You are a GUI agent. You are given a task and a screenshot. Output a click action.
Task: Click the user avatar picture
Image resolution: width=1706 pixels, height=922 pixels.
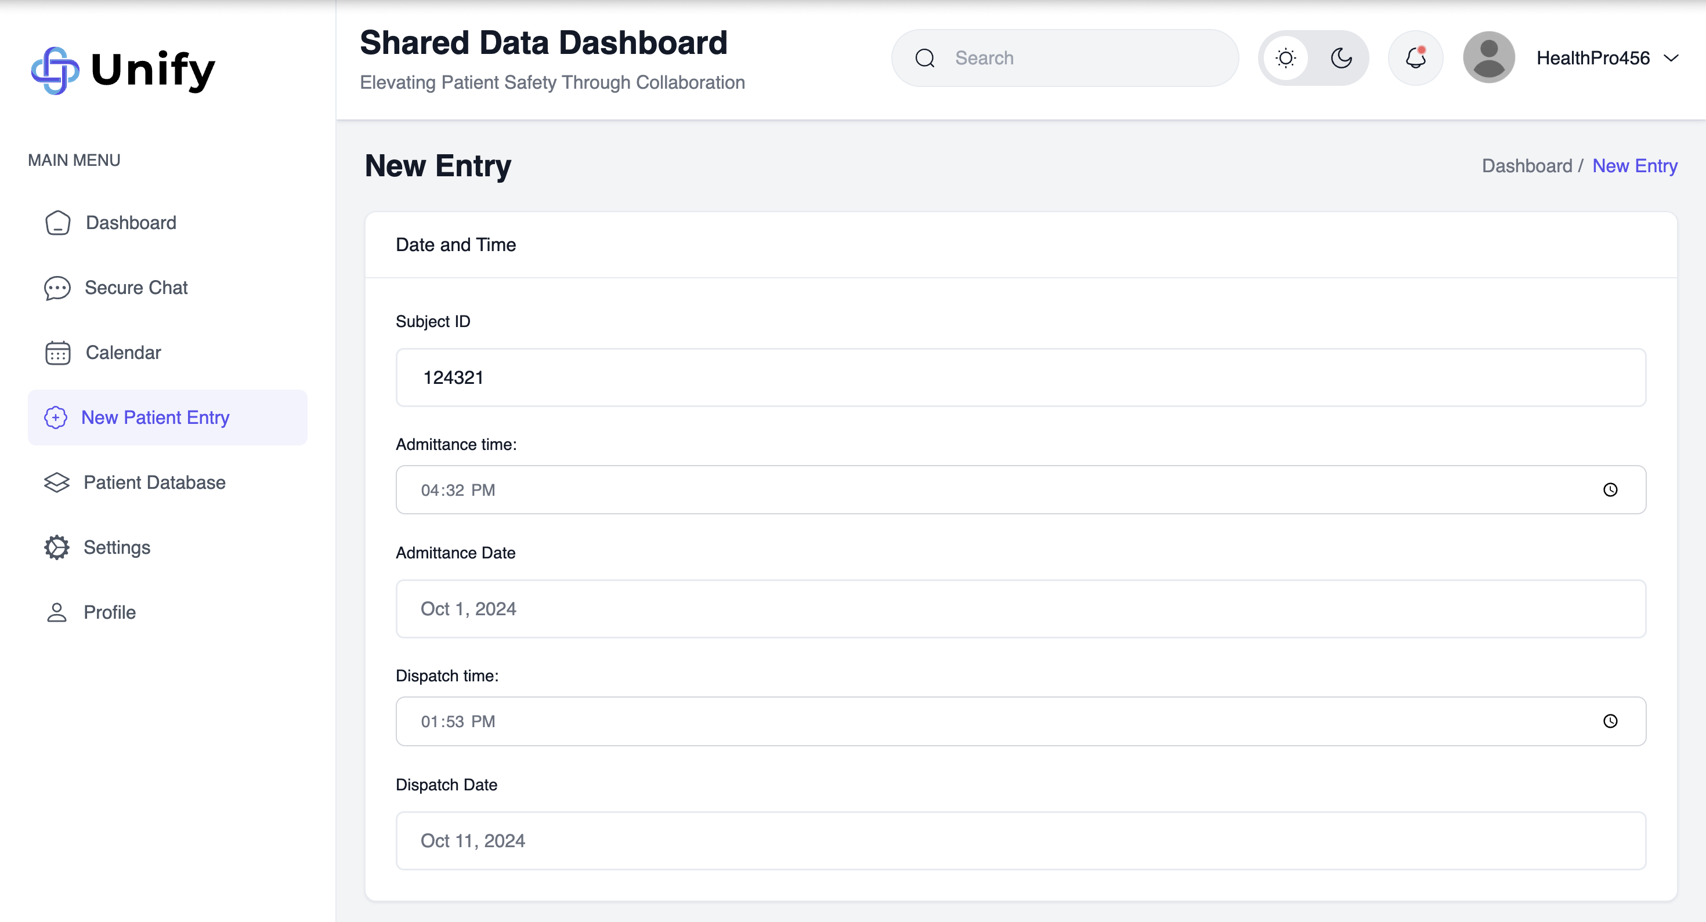click(1488, 58)
